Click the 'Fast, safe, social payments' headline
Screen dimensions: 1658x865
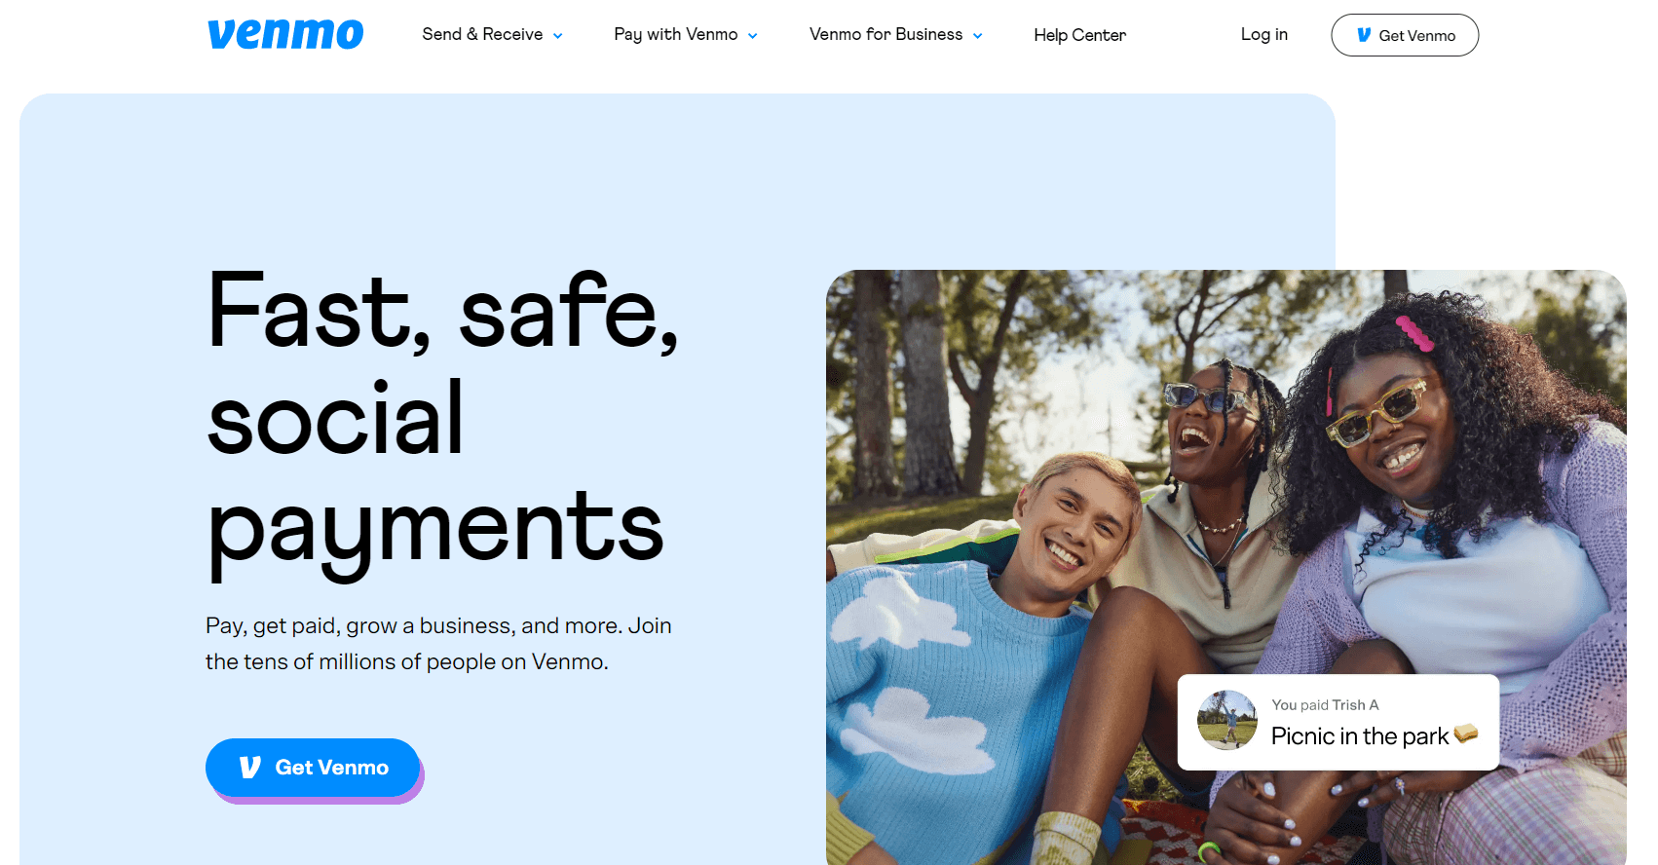point(443,422)
